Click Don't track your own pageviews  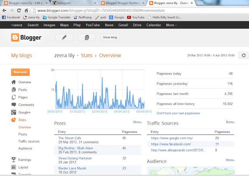point(178,113)
